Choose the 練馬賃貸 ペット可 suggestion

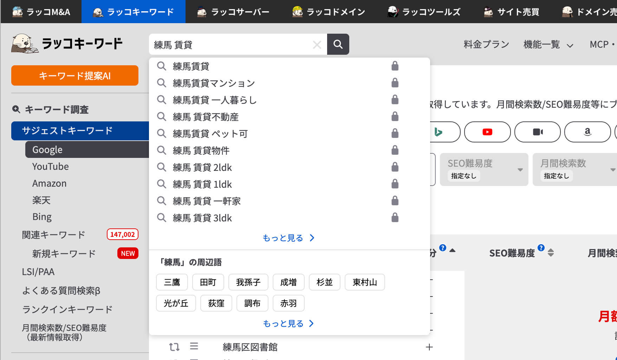pyautogui.click(x=210, y=134)
